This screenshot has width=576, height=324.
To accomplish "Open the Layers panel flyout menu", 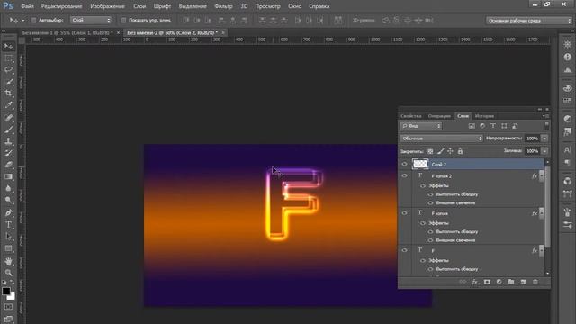I will pyautogui.click(x=545, y=116).
